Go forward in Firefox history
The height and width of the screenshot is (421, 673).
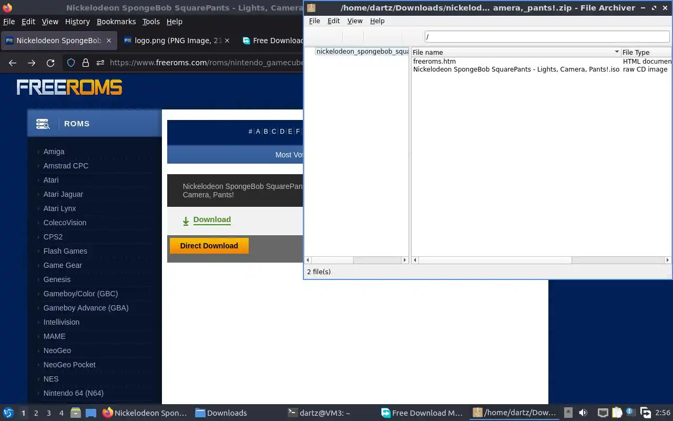click(32, 63)
